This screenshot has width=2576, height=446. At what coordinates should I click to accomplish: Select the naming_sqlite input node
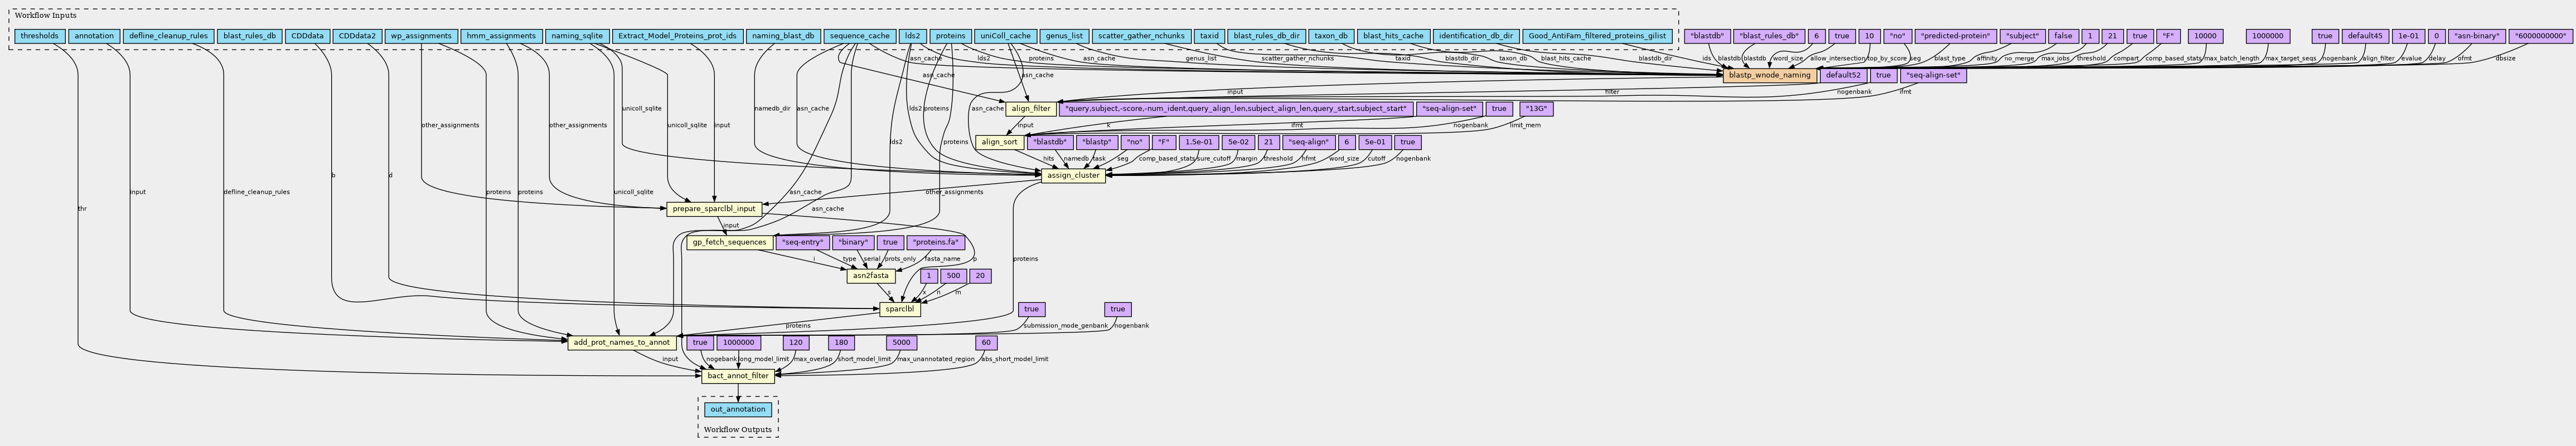(577, 36)
